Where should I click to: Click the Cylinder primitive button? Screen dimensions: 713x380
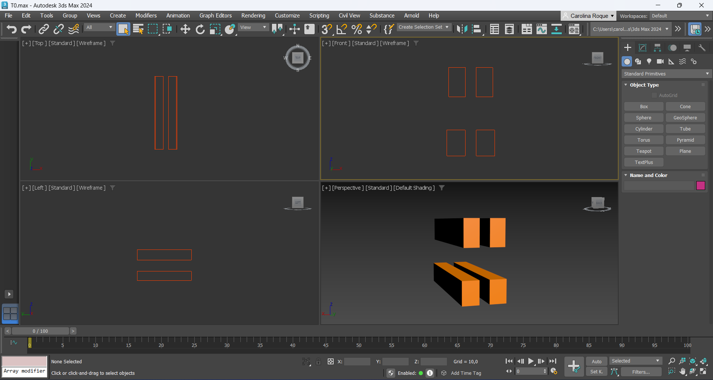[644, 129]
